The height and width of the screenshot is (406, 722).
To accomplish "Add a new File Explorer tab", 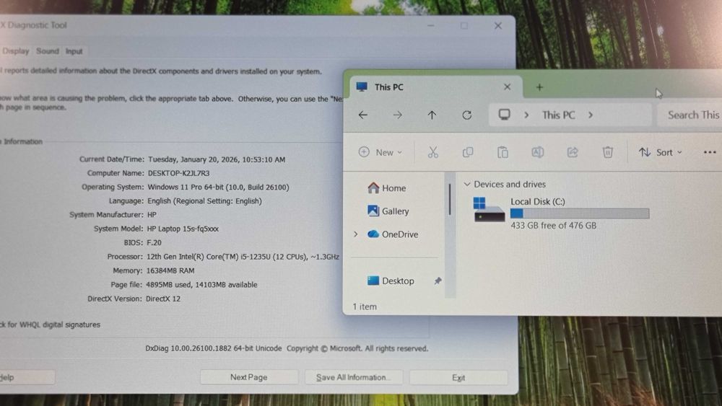I will (x=539, y=87).
